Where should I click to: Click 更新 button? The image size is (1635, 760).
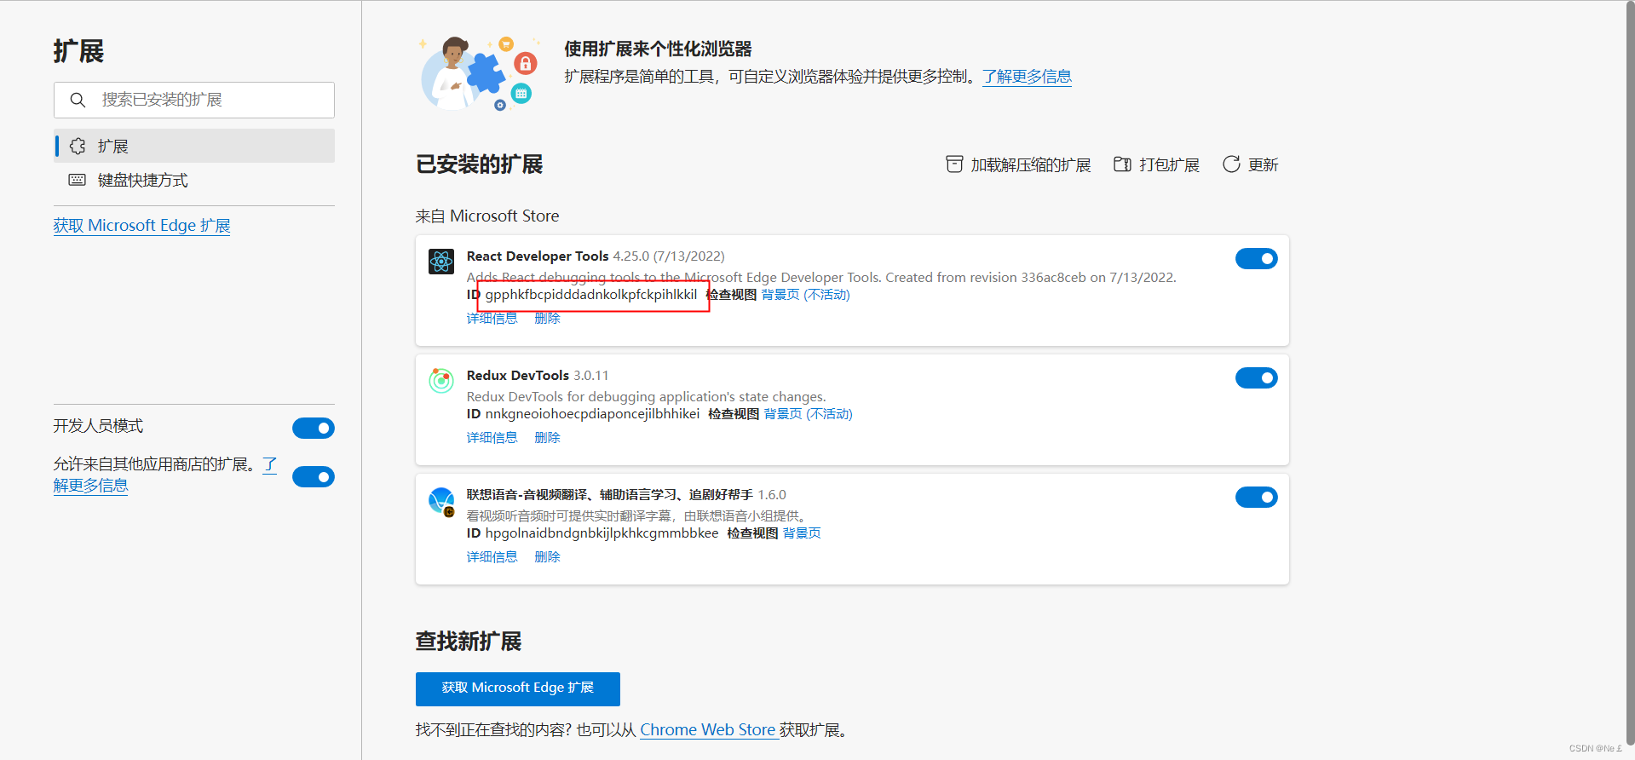coord(1251,164)
